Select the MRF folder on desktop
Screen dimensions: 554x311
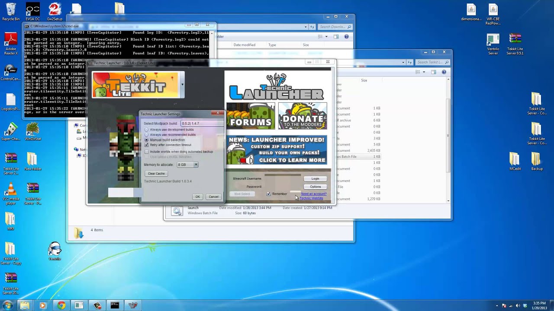pos(11,221)
